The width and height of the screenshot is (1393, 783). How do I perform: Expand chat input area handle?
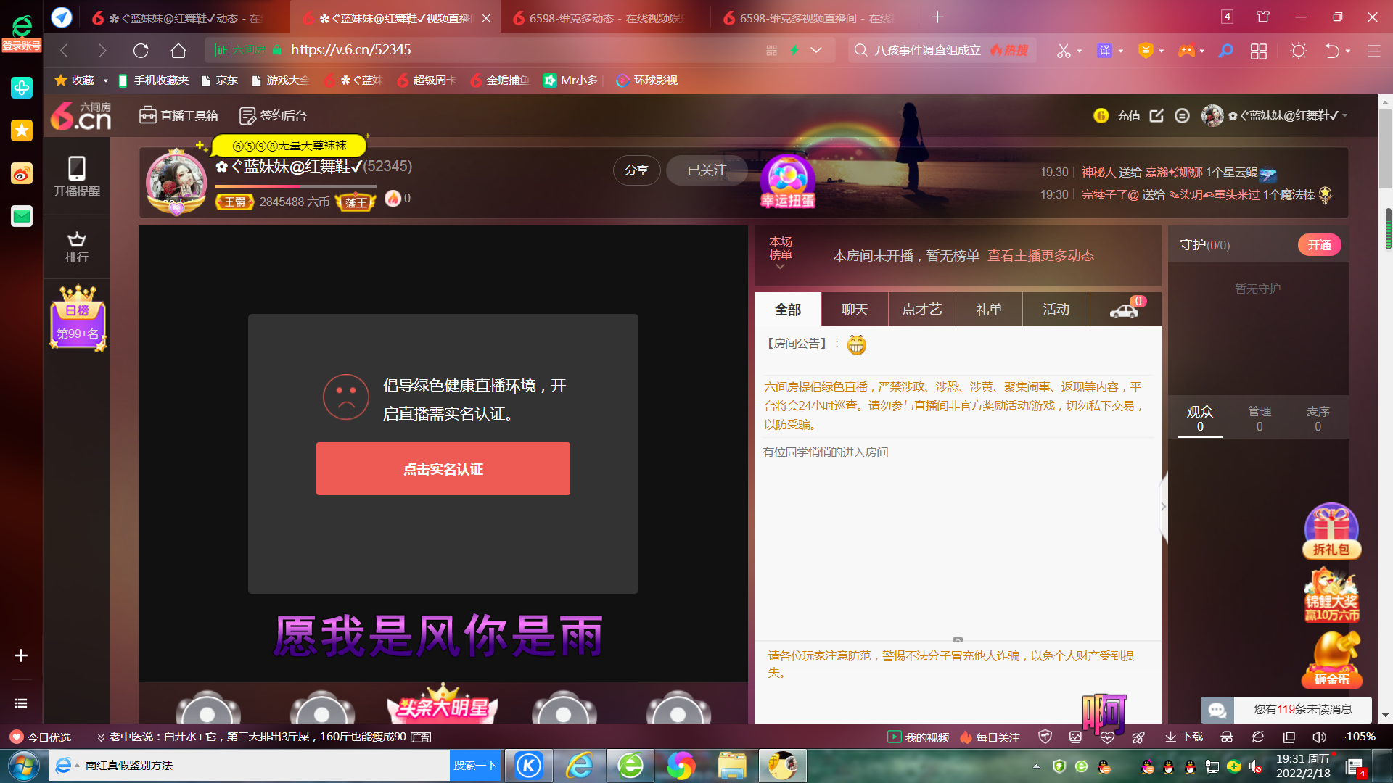[x=958, y=639]
